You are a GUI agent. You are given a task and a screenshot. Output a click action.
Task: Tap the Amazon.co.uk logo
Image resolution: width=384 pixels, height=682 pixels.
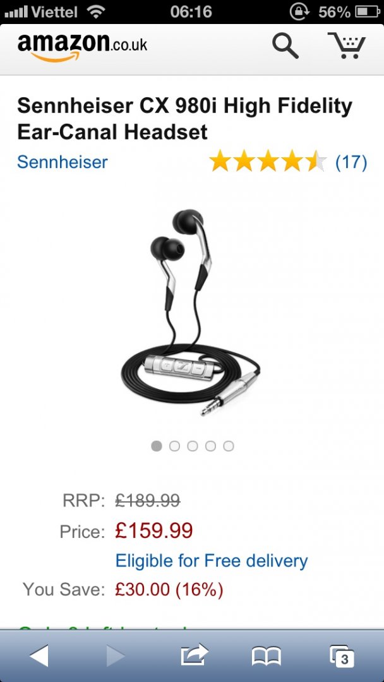(x=82, y=47)
